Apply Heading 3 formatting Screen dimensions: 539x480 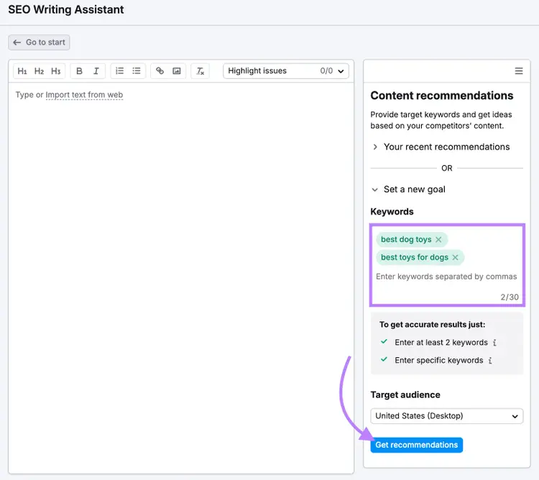(x=55, y=71)
